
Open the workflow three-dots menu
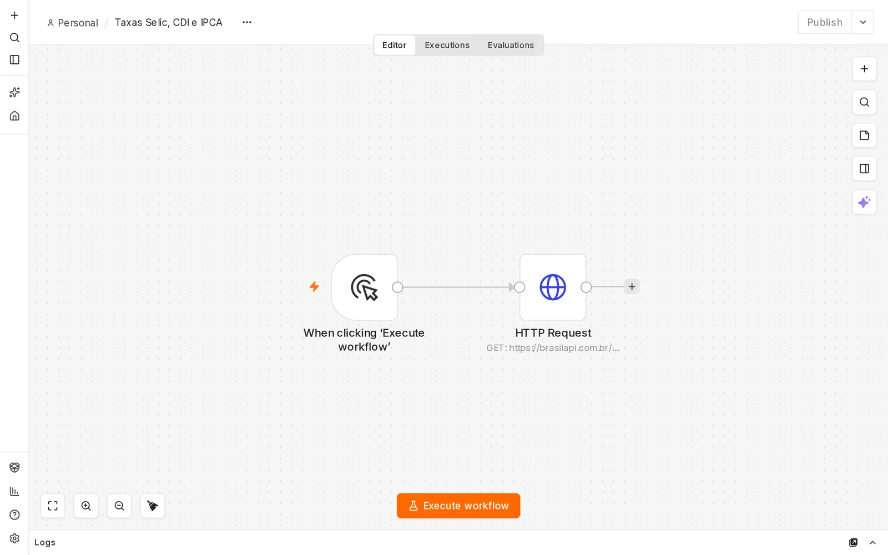[x=247, y=22]
